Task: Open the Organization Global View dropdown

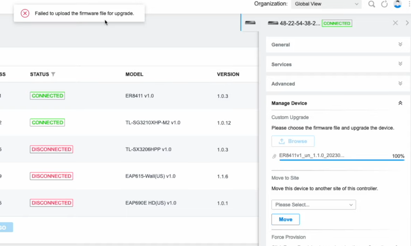Action: click(326, 4)
